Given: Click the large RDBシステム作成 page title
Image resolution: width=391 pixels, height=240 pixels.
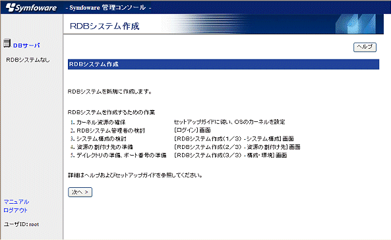Looking at the screenshot, I should pyautogui.click(x=104, y=26).
